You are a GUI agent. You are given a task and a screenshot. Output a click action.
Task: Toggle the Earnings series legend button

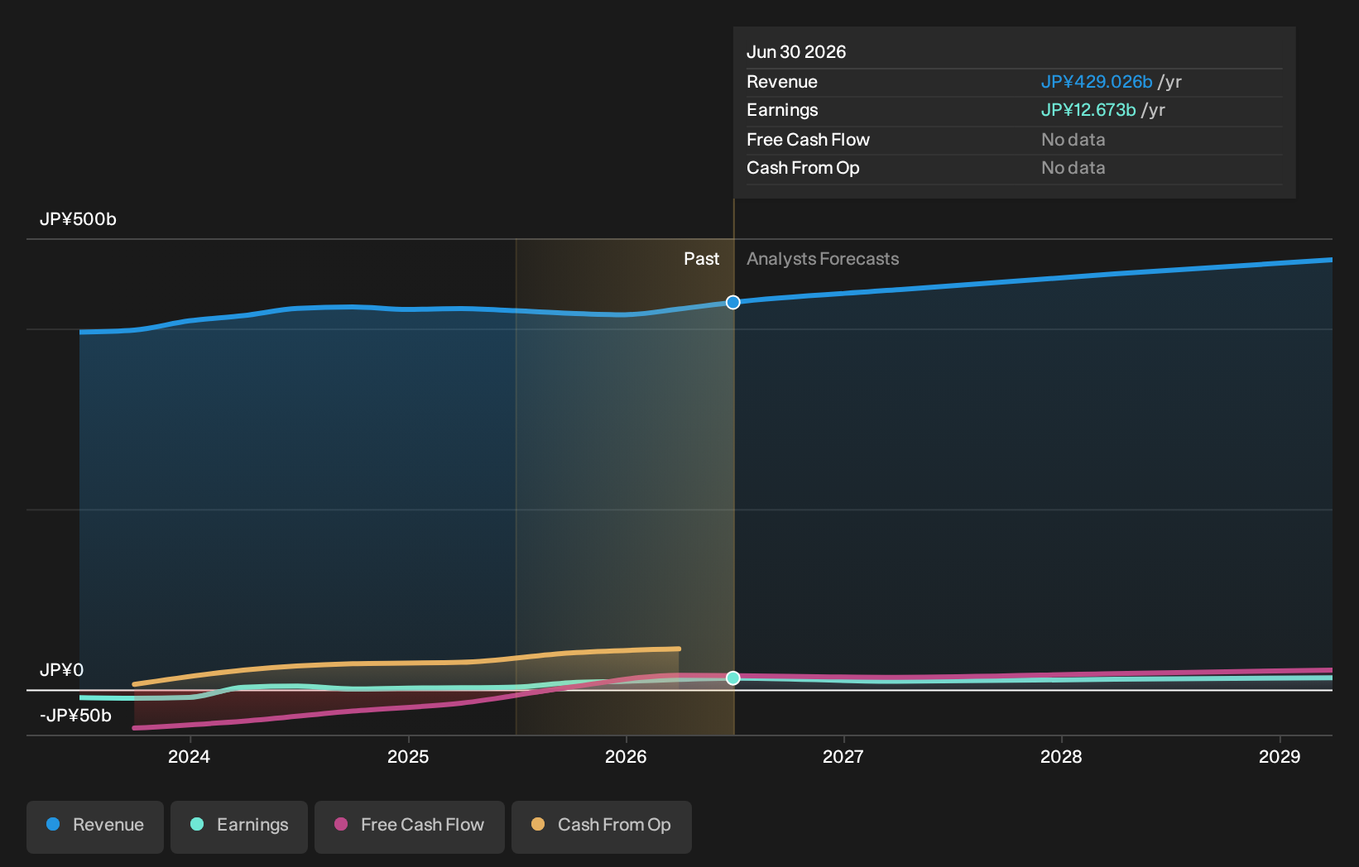(x=239, y=826)
